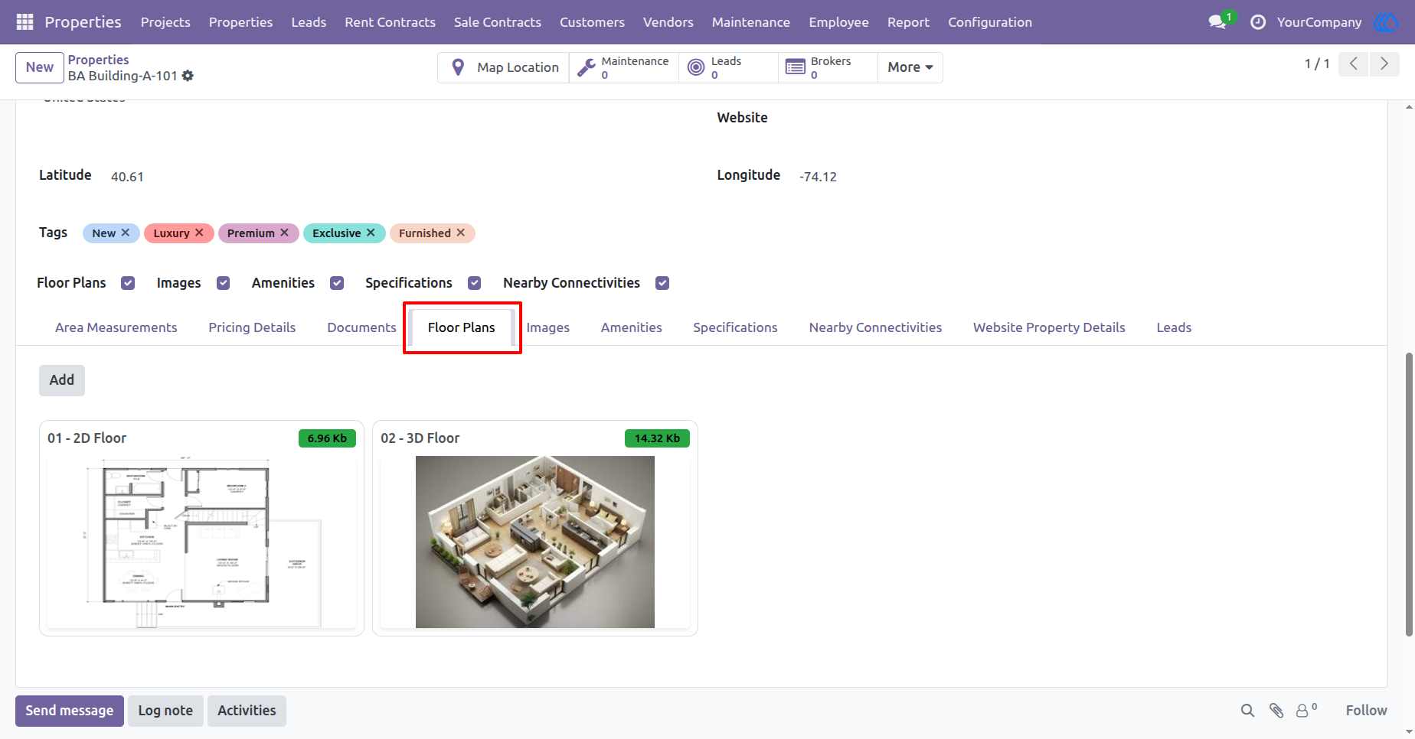
Task: Open the Report menu
Action: [908, 22]
